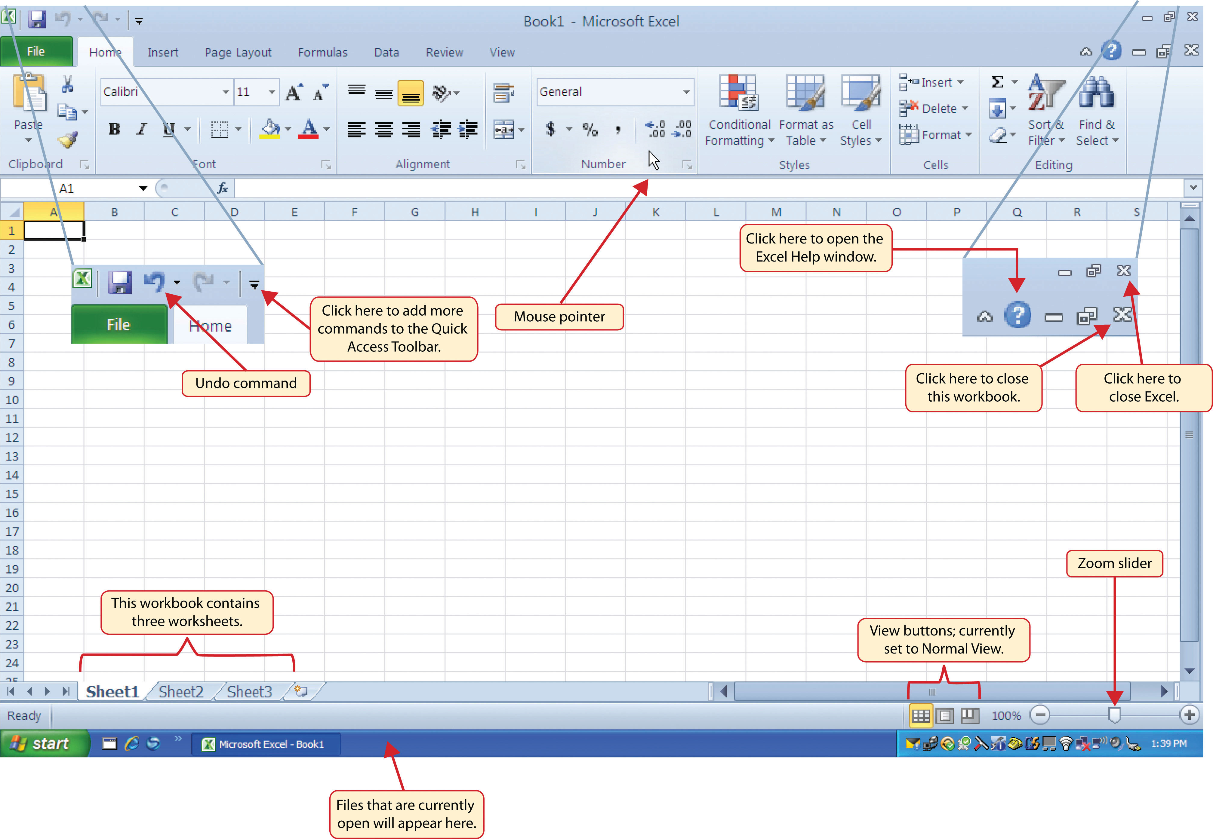Click the Bold formatting icon

tap(111, 129)
